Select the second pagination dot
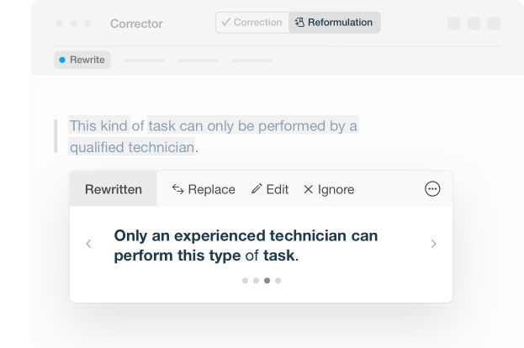The width and height of the screenshot is (524, 348). (256, 281)
